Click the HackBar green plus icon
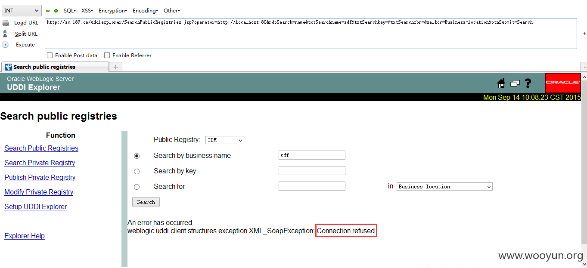Screen dimensions: 587x268 click(x=56, y=11)
